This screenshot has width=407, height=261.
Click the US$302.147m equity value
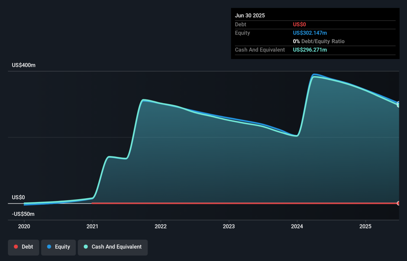point(310,33)
